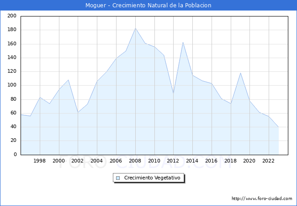The height and width of the screenshot is (206, 297).
Task: Open the foro-ciudad.com URL link
Action: [x=262, y=199]
